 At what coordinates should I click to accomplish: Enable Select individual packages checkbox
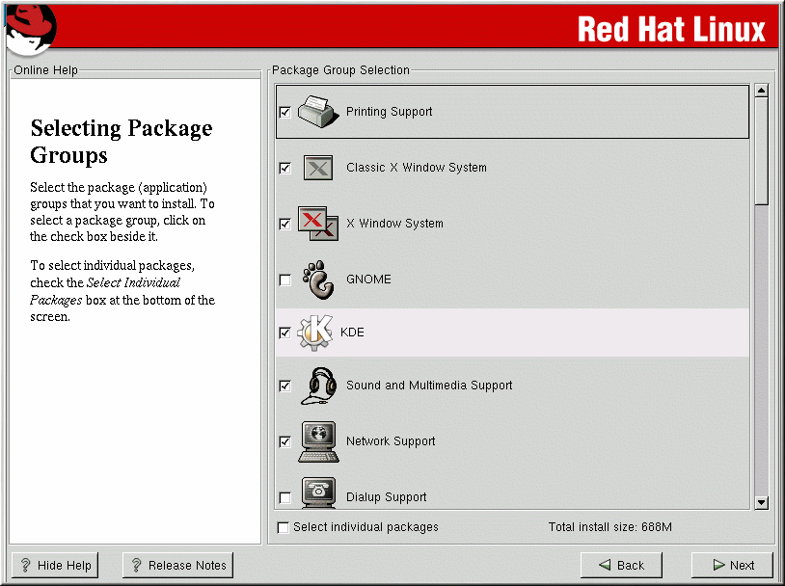[x=283, y=527]
